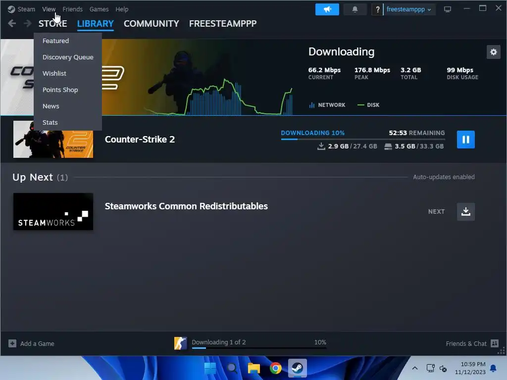Select Discovery Queue from the dropdown
507x380 pixels.
tap(68, 57)
